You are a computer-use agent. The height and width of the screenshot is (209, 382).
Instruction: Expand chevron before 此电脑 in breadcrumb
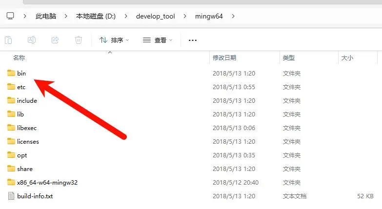(25, 16)
